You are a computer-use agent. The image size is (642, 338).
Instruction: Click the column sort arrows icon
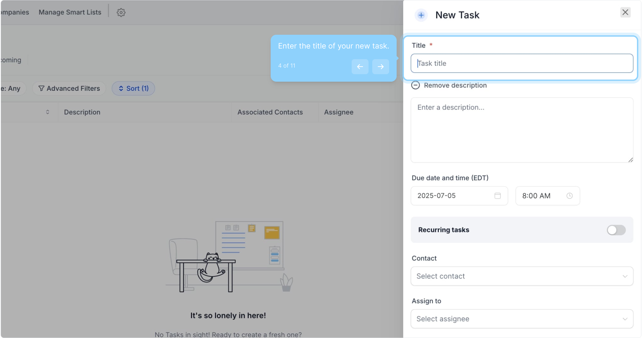(x=48, y=112)
